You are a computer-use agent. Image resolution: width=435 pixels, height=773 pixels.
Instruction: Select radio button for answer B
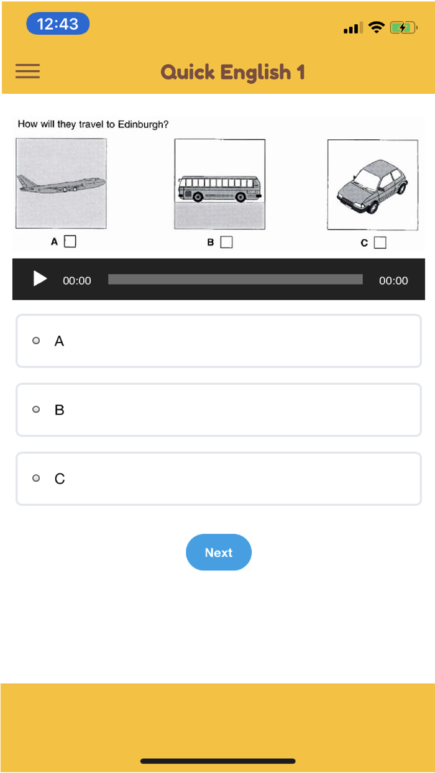[36, 409]
